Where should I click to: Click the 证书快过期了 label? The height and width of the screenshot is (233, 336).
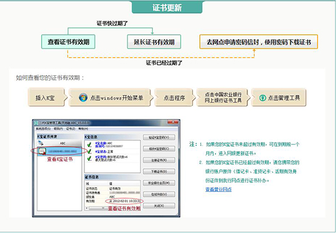pyautogui.click(x=112, y=23)
